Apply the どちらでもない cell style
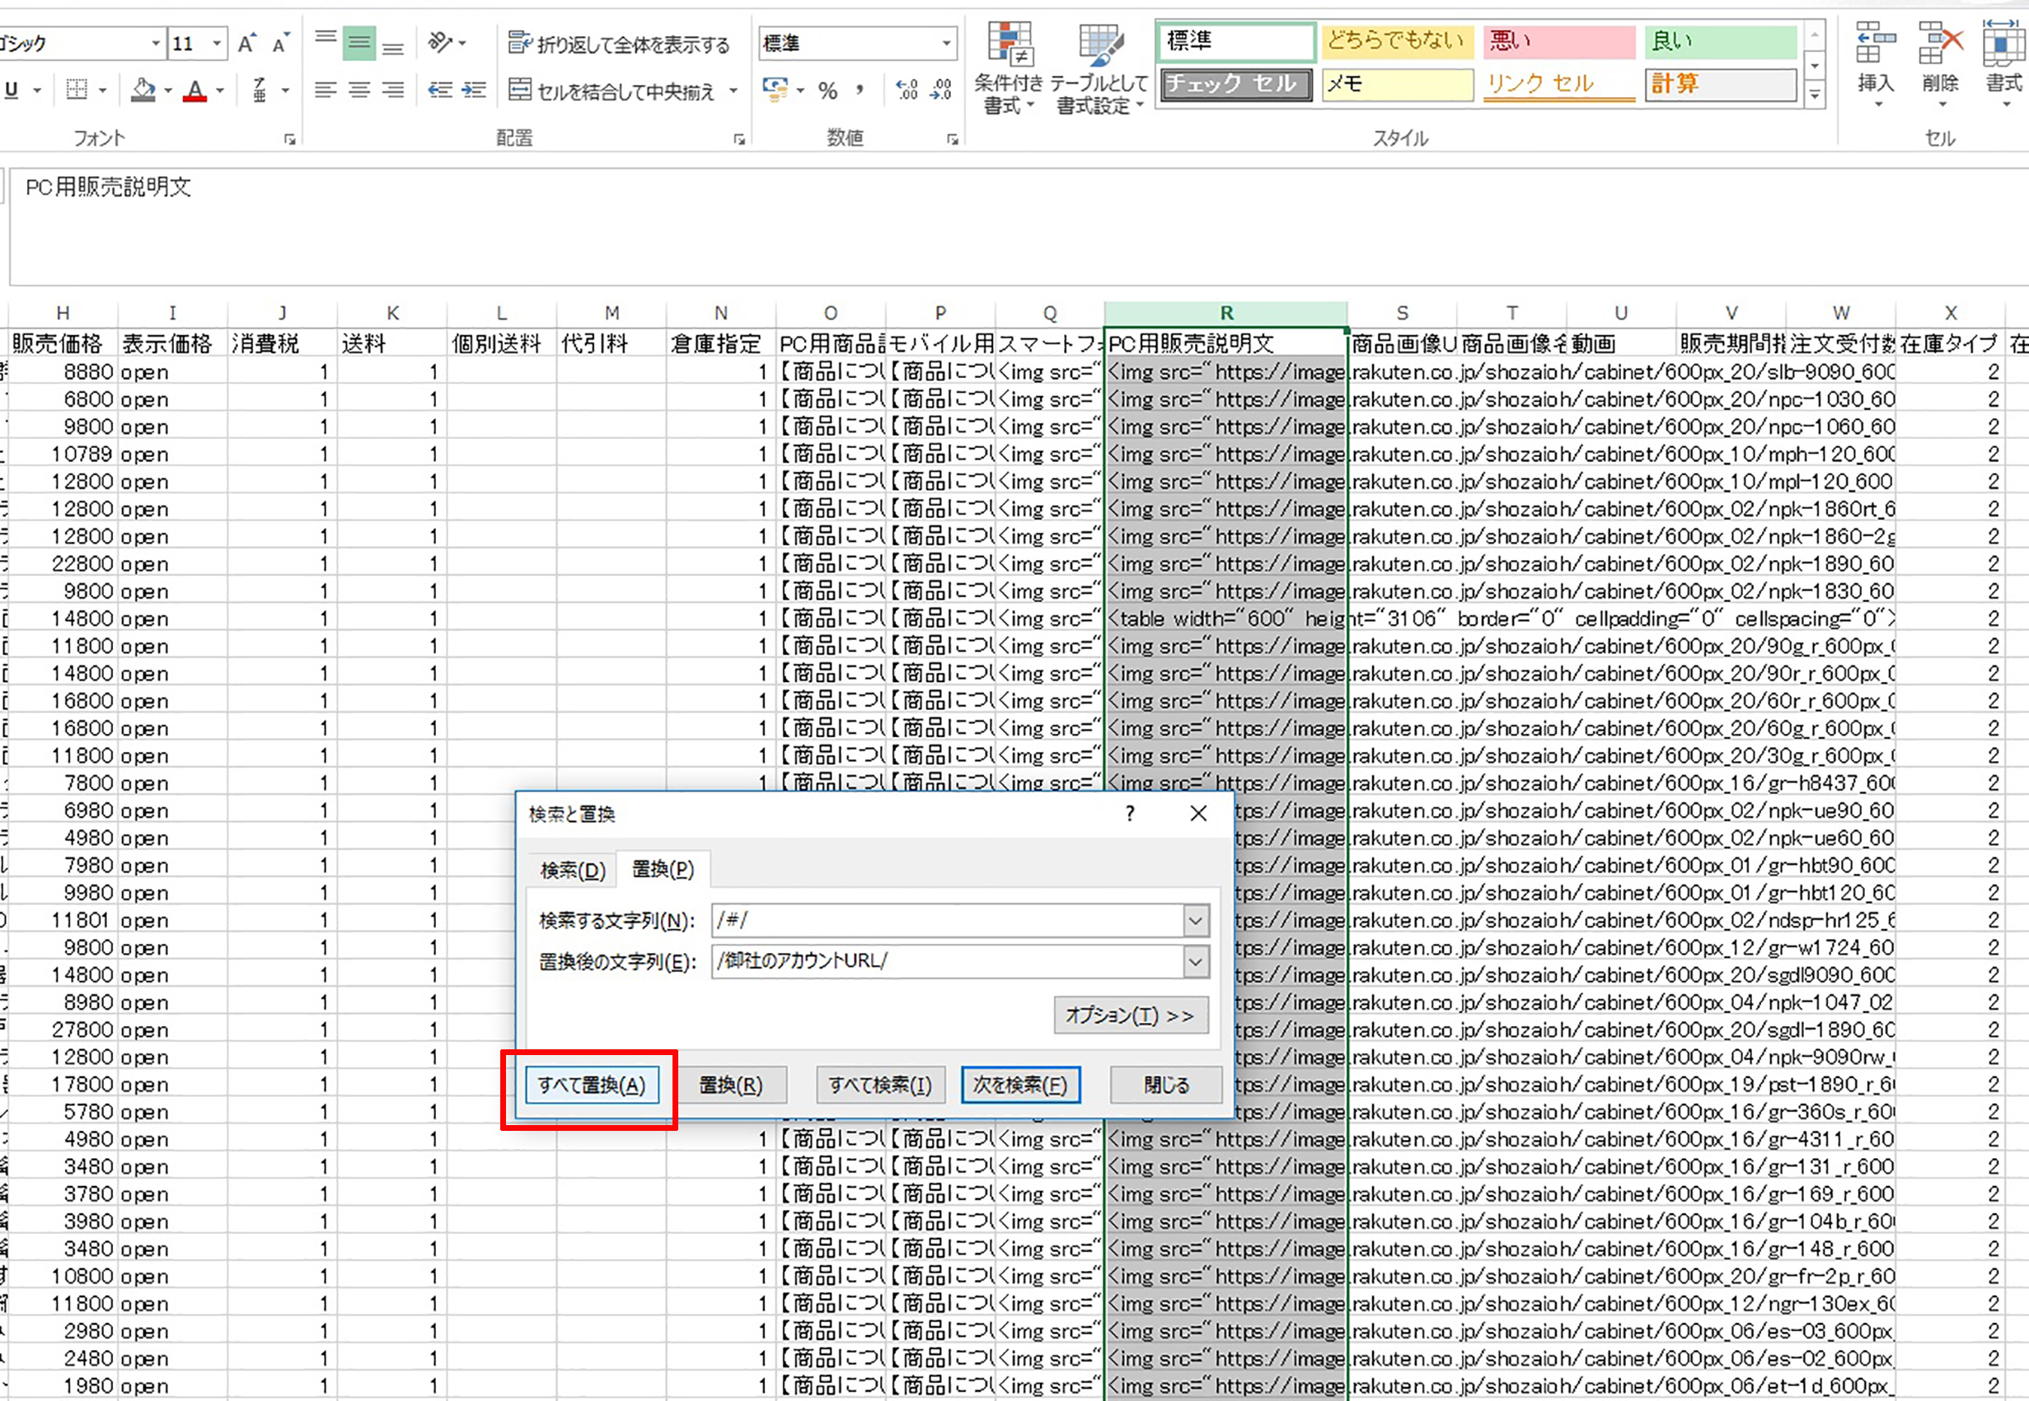 [1397, 41]
